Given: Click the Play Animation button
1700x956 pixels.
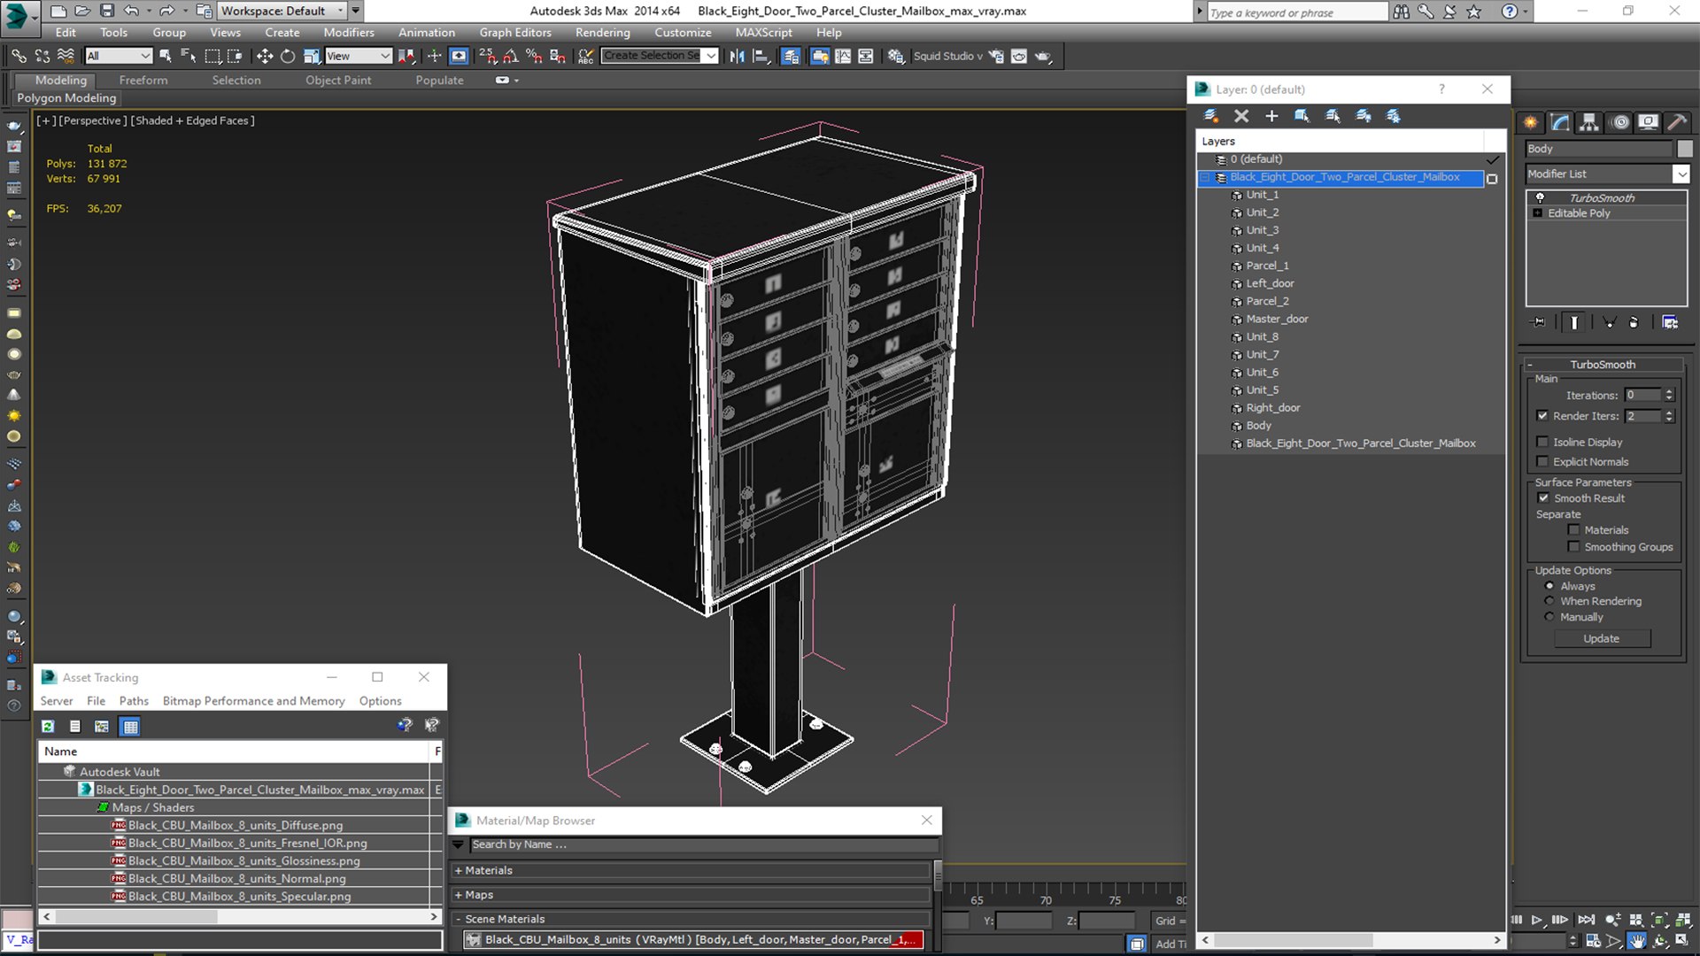Looking at the screenshot, I should [1537, 921].
